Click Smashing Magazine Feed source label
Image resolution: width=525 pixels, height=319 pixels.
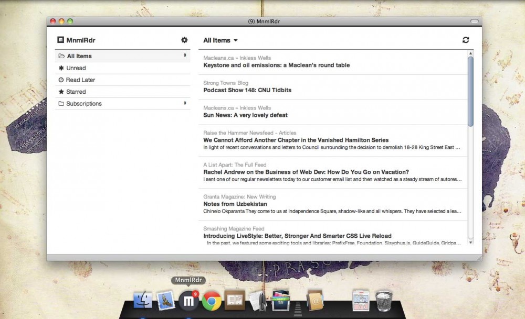click(x=234, y=228)
